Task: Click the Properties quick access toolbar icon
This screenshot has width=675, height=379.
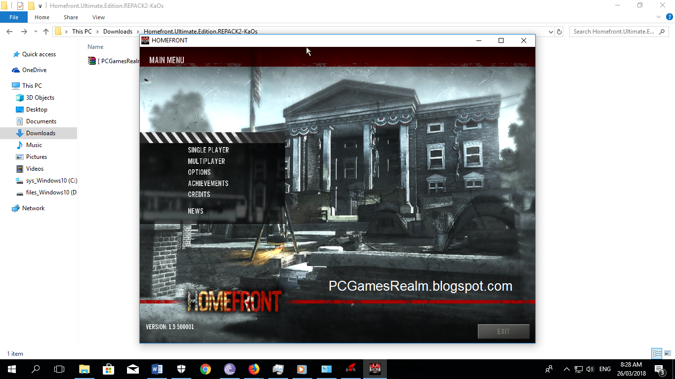Action: [x=20, y=6]
